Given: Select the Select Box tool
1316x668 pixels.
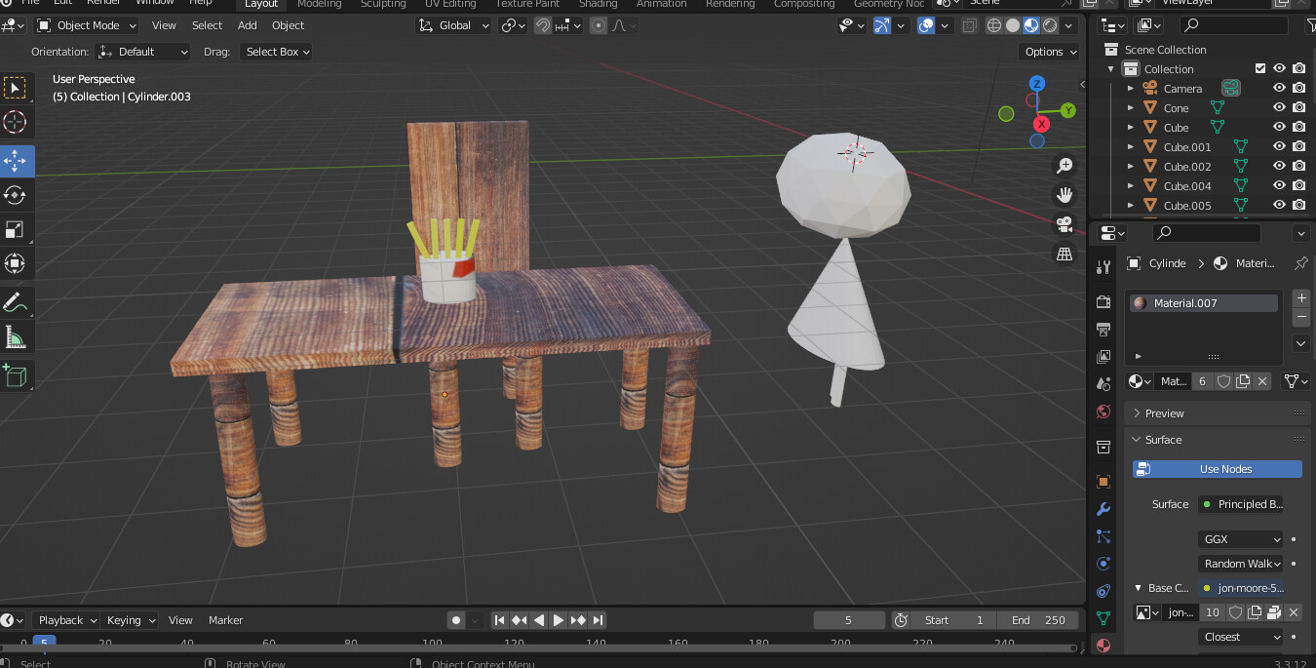Looking at the screenshot, I should 15,89.
